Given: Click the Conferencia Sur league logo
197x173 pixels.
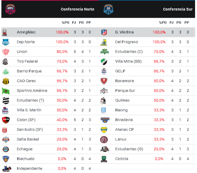Looking at the screenshot, I should pyautogui.click(x=107, y=9).
